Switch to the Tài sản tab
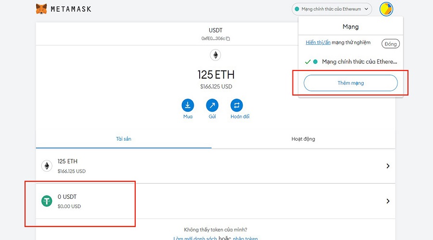 (124, 139)
